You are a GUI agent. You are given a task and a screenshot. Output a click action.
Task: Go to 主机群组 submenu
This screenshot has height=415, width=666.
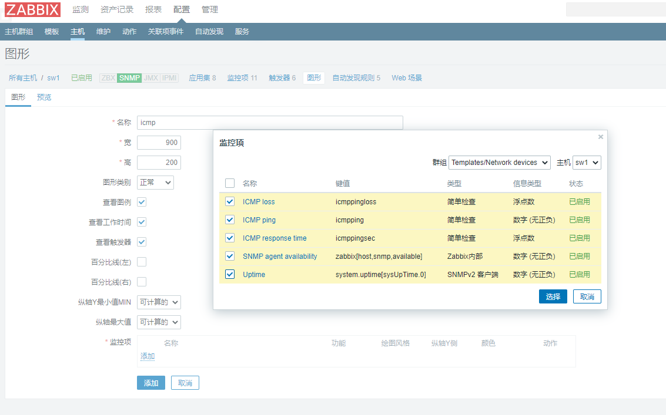[19, 31]
